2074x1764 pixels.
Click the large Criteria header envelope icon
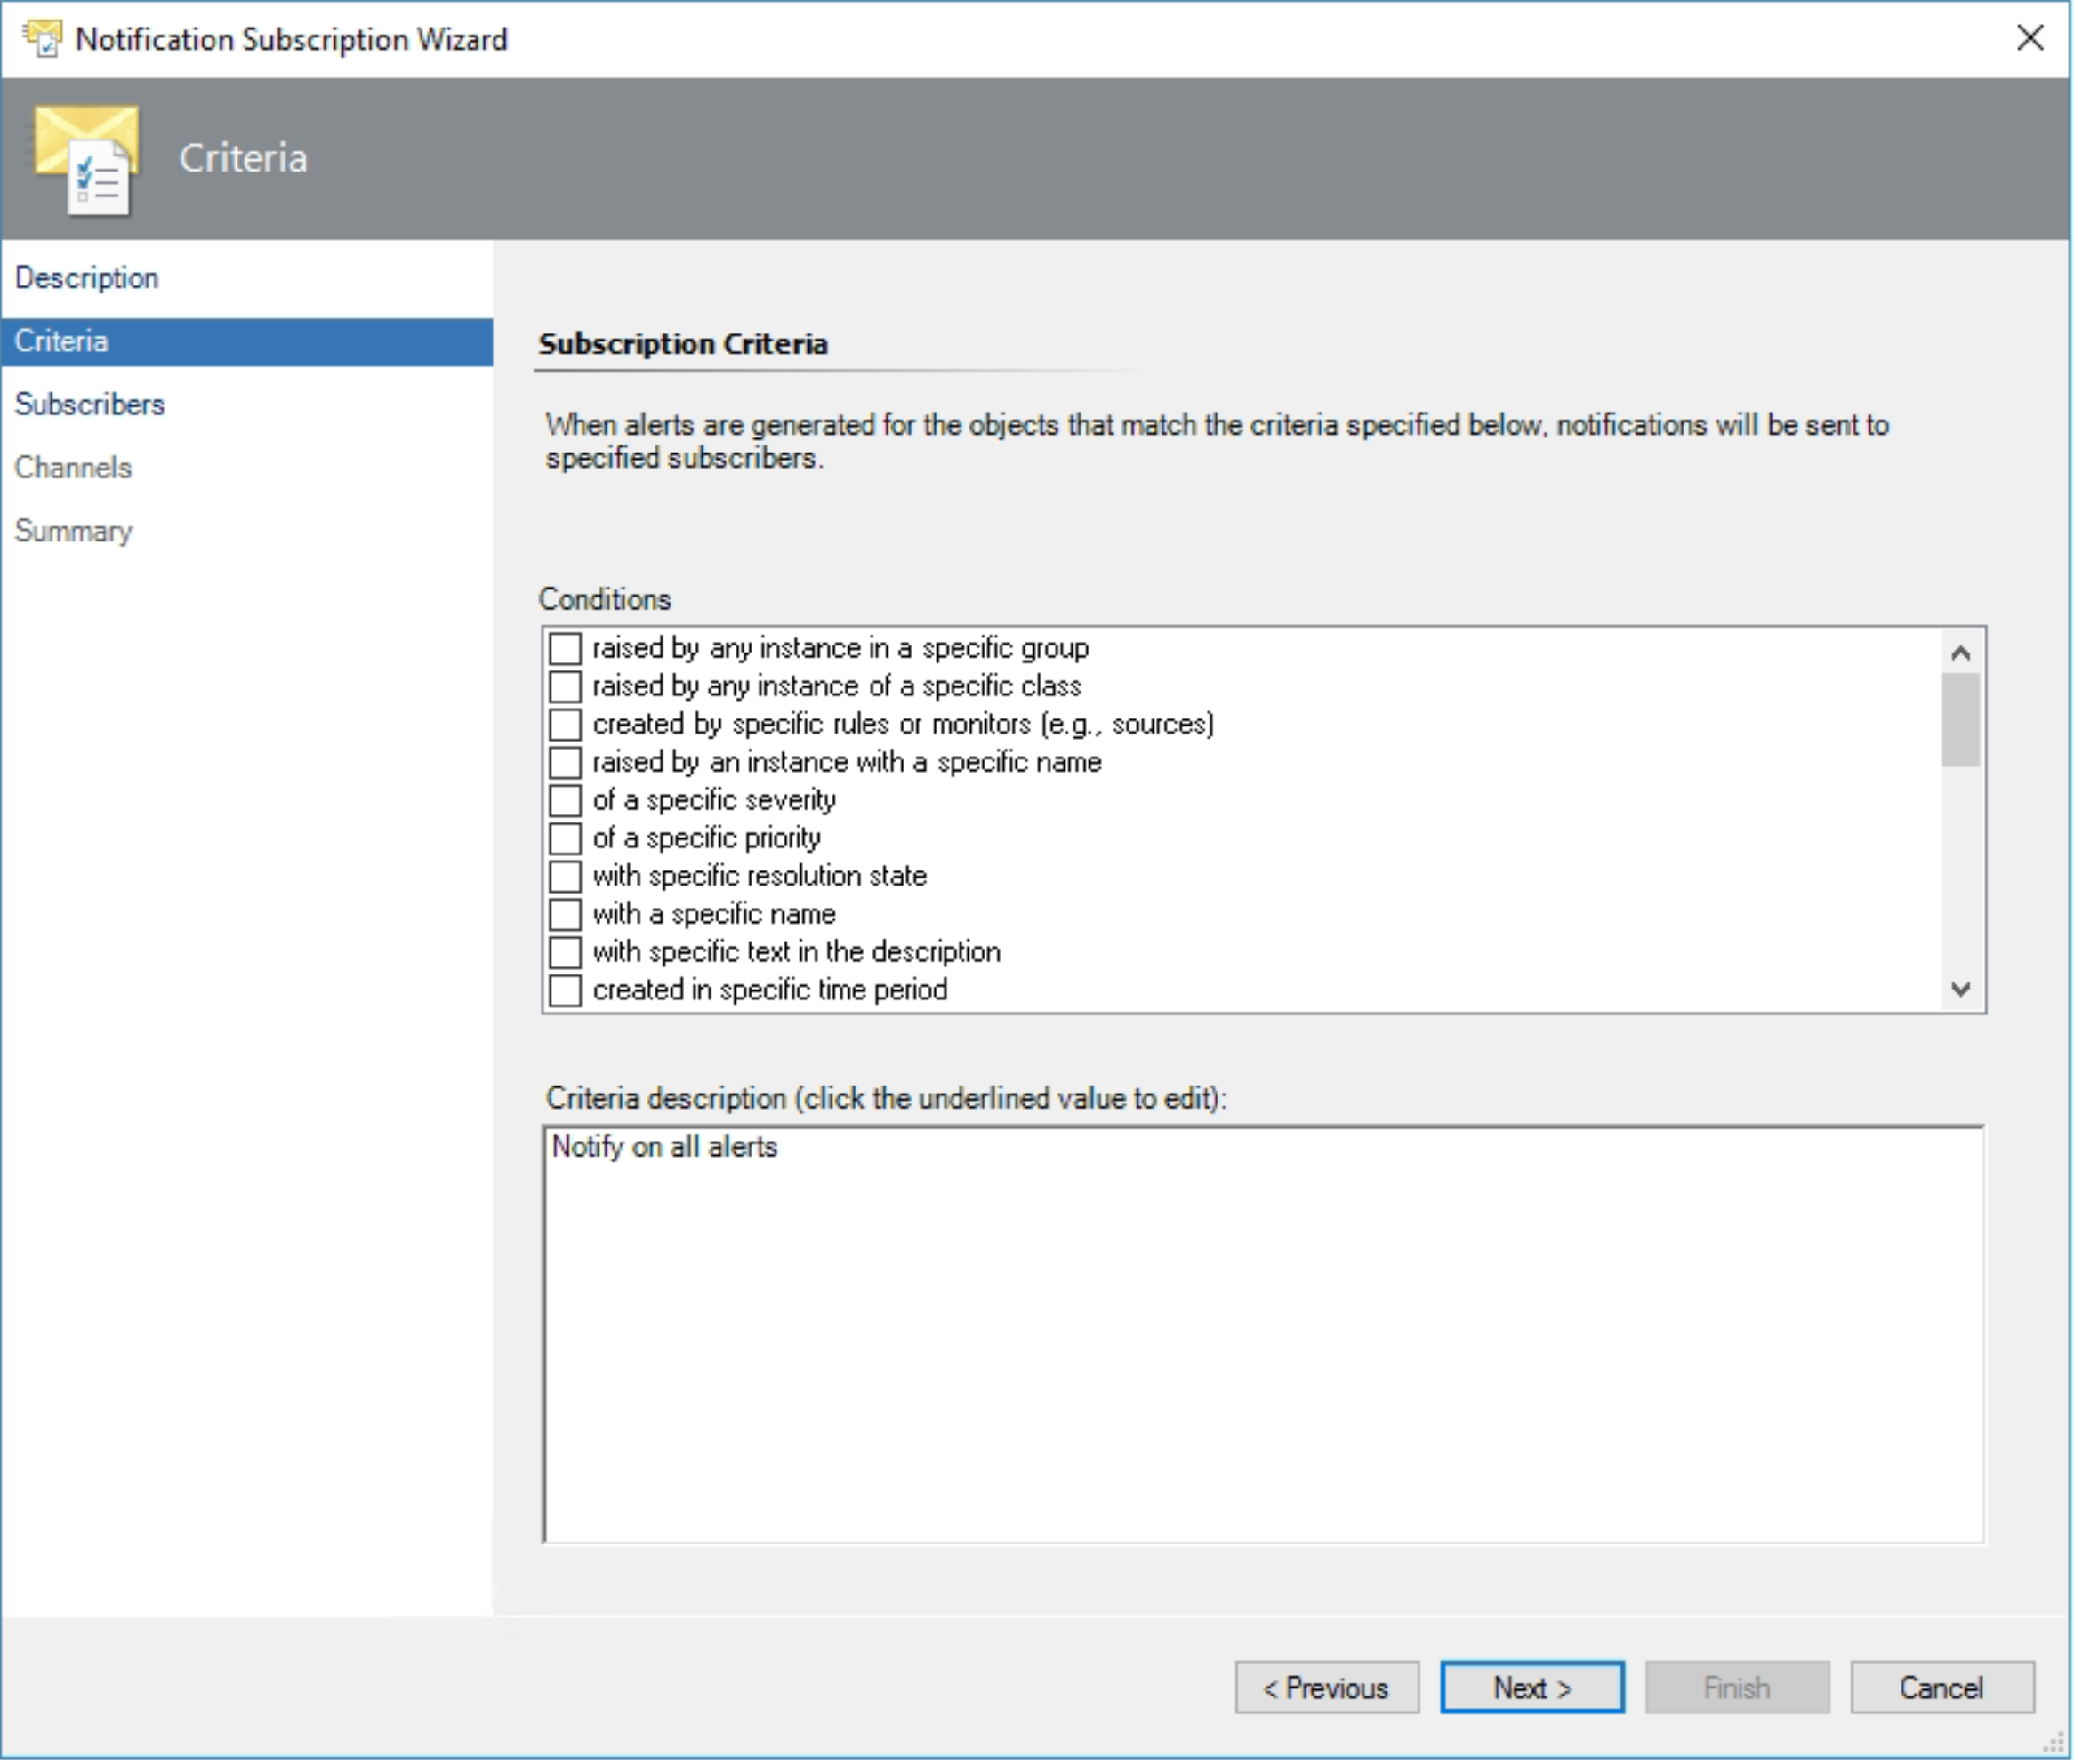click(x=86, y=159)
